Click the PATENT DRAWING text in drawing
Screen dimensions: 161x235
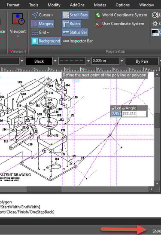(15, 175)
